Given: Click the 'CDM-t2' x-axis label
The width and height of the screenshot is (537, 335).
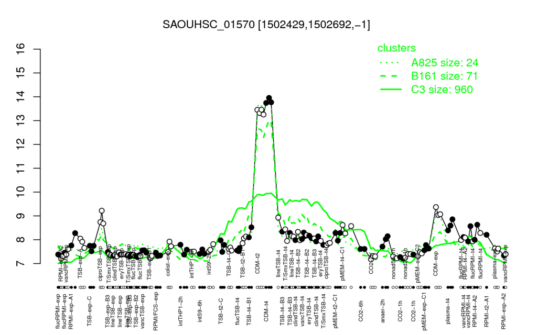Looking at the screenshot, I should 257,264.
